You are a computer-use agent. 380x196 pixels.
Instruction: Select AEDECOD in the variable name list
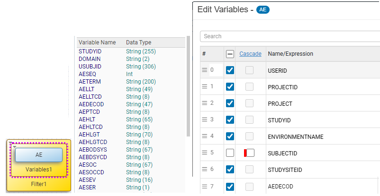pyautogui.click(x=91, y=104)
